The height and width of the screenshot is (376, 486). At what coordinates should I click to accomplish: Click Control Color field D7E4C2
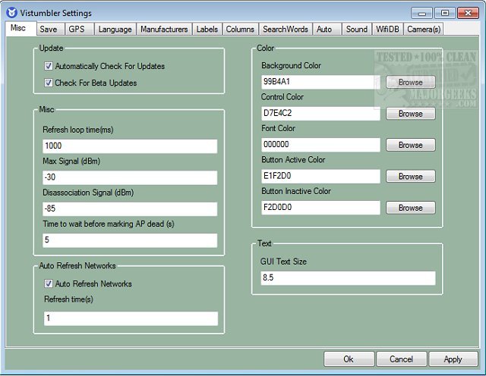320,113
